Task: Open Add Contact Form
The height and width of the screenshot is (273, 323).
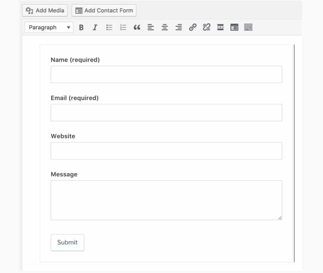Action: tap(104, 10)
